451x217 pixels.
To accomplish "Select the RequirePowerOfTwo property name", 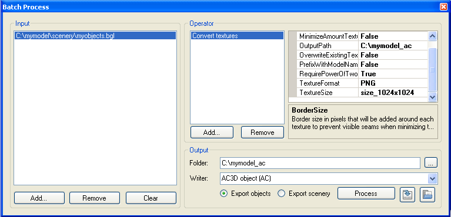I will click(x=328, y=74).
